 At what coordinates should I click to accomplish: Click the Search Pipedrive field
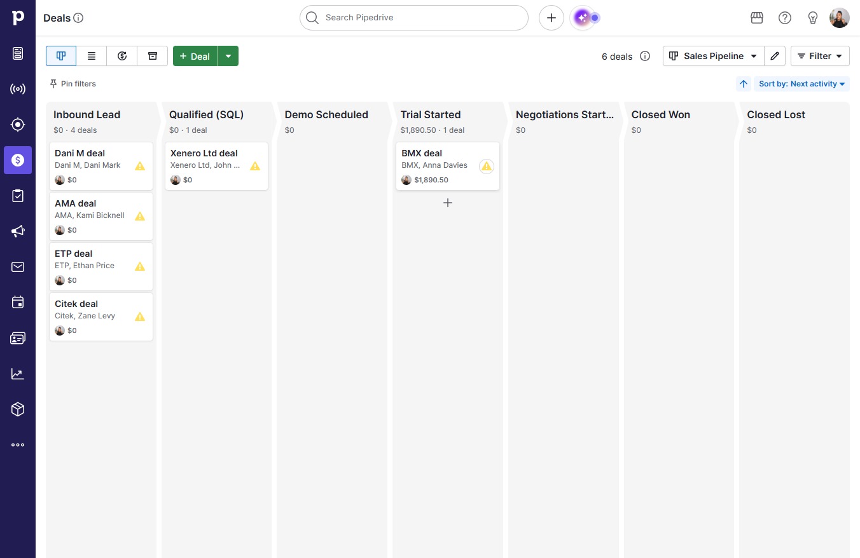414,18
